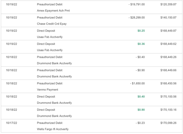Select the -$0.90 Drummond Bank debit amount
Screen dimensions: 183x134
(140, 70)
